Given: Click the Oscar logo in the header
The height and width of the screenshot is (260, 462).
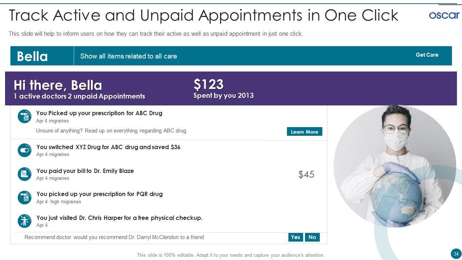Looking at the screenshot, I should 444,15.
